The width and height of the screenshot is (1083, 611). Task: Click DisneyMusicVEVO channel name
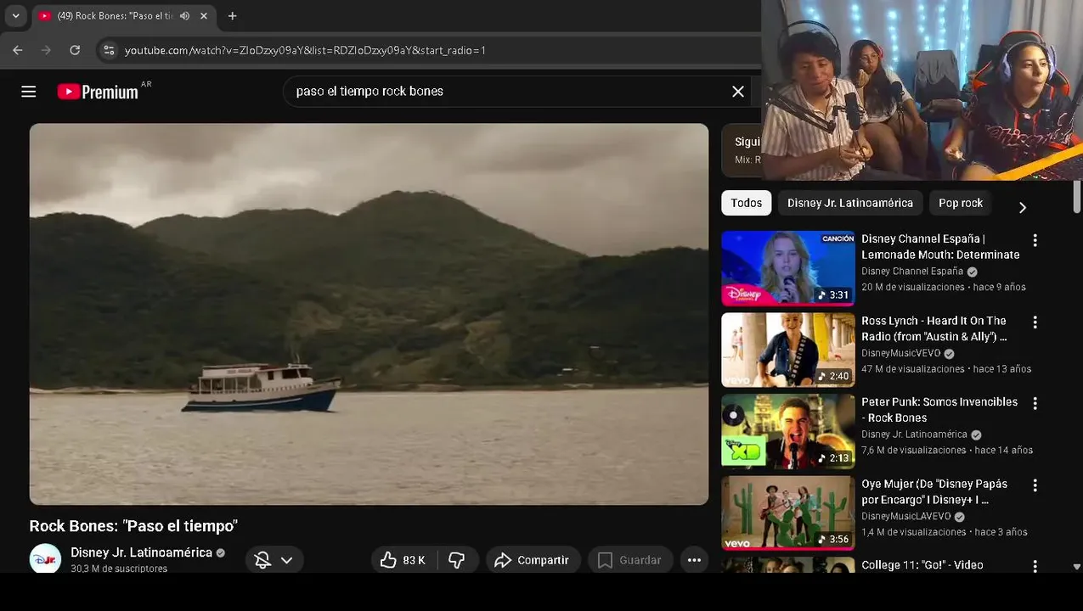coord(901,353)
